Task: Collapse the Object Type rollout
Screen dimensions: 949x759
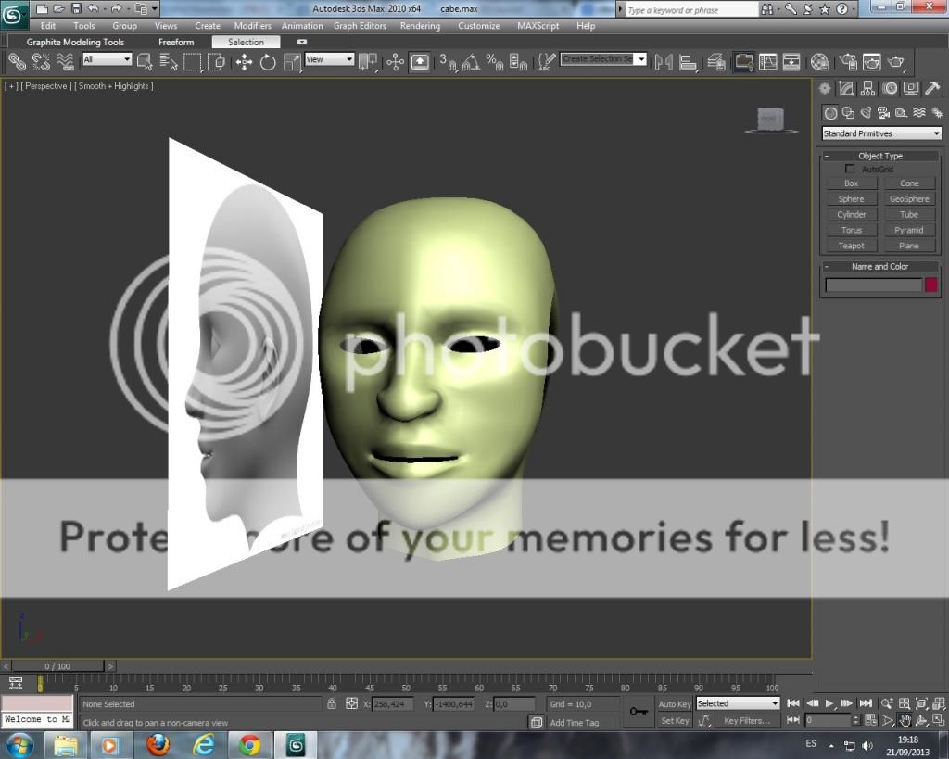Action: tap(879, 156)
